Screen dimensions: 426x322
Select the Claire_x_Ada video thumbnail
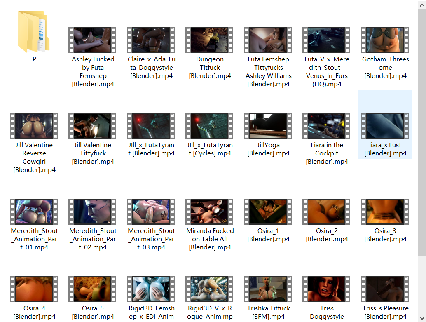151,40
